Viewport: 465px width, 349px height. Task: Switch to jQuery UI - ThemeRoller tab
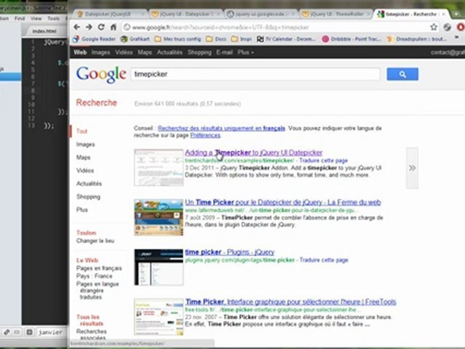point(337,14)
